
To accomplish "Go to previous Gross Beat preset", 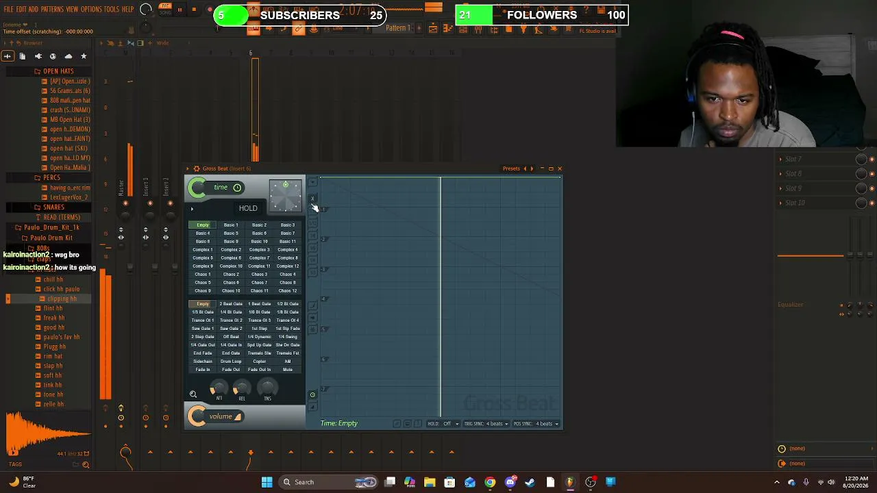I will pos(525,168).
